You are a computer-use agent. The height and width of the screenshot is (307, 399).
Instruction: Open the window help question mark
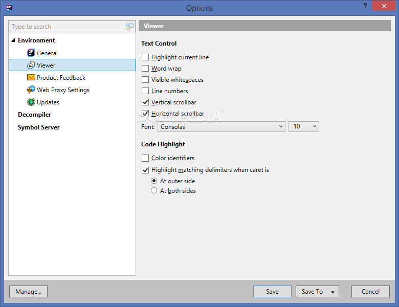point(365,6)
